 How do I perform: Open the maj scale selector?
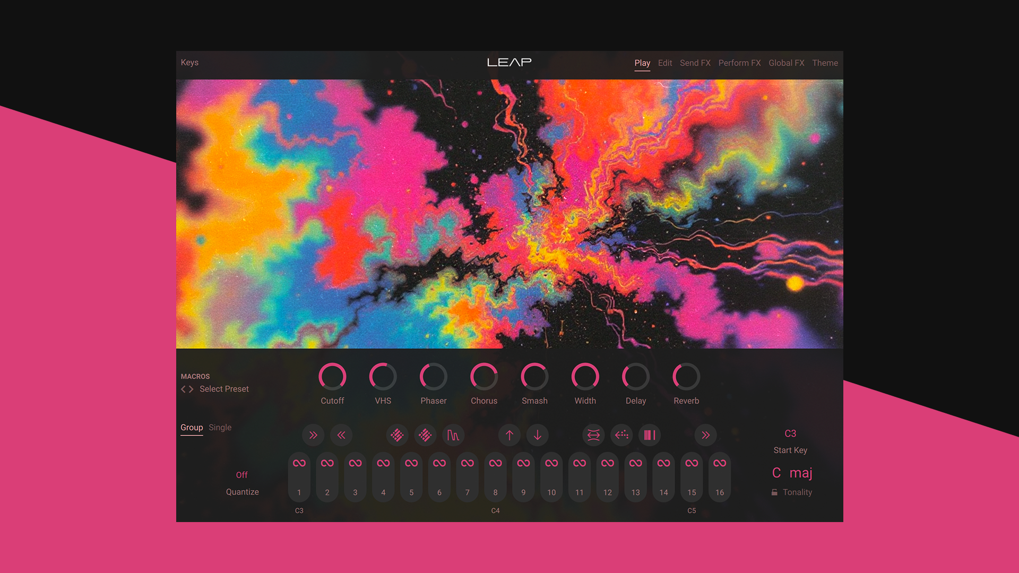800,473
